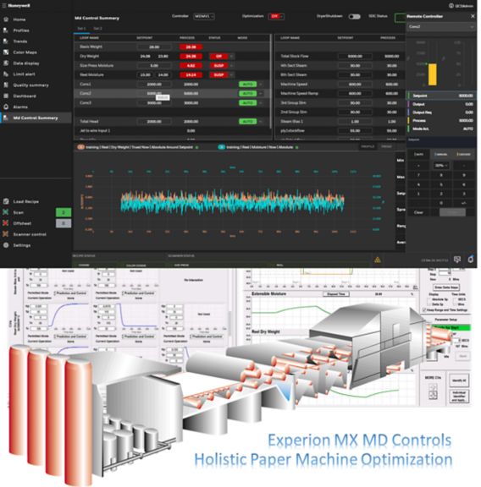
Task: Click the Total Head setpoint field
Action: pyautogui.click(x=154, y=122)
